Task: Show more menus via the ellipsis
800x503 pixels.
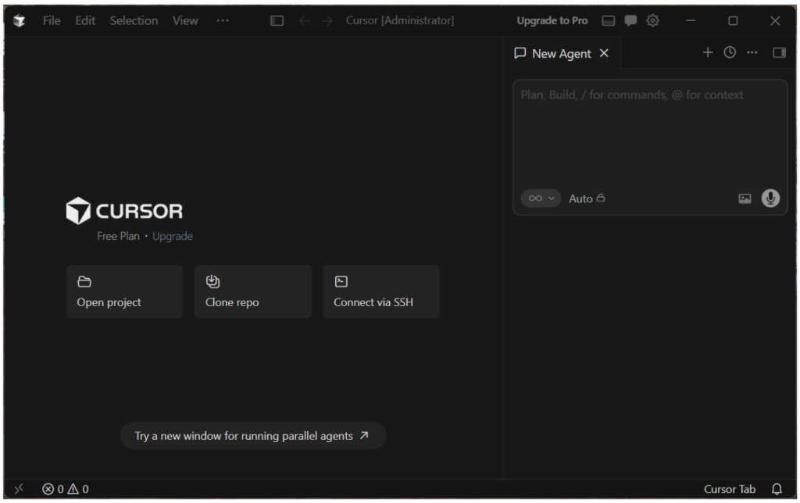Action: (x=223, y=21)
